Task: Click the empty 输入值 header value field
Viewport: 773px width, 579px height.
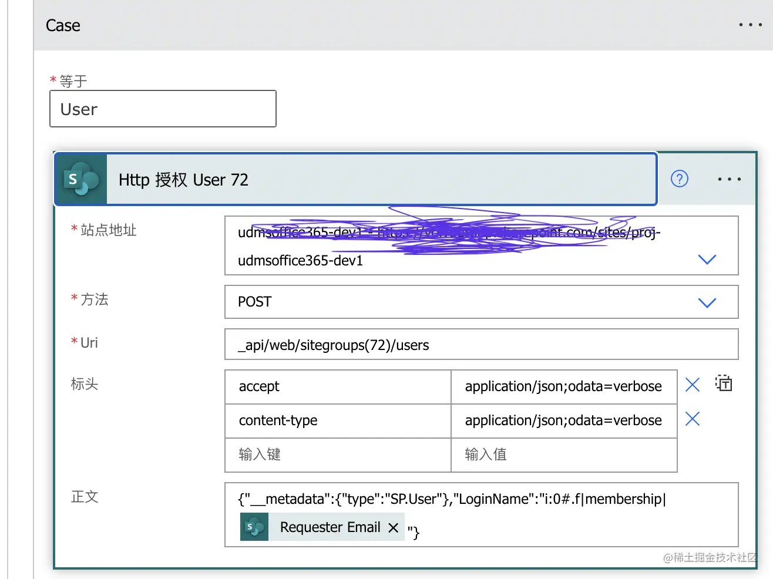Action: click(x=564, y=455)
